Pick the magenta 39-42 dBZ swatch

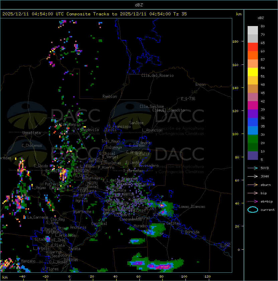pos(253,105)
